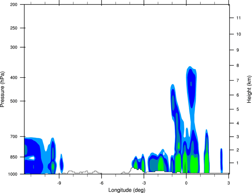
Task: Pick the 0 longitude tick label
Action: 186,183
